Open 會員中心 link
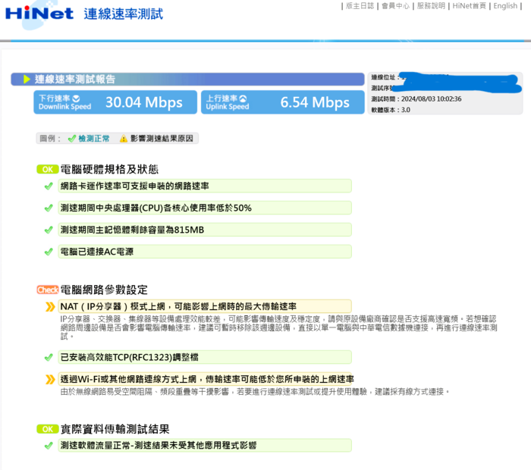Screen dimensions: 531x470 pos(395,6)
